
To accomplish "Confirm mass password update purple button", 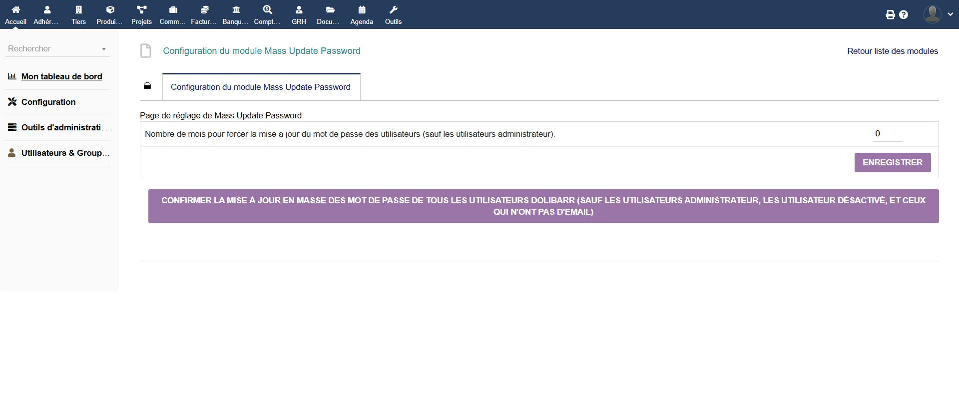I will pyautogui.click(x=543, y=206).
